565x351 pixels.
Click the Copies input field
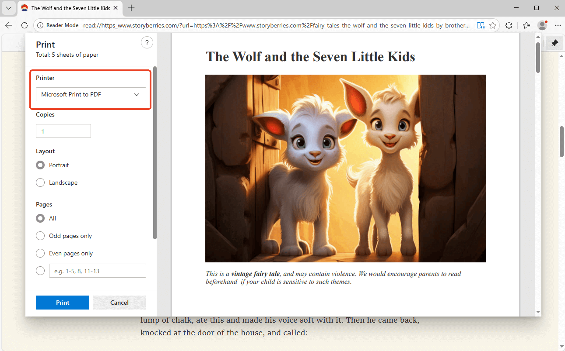(63, 131)
